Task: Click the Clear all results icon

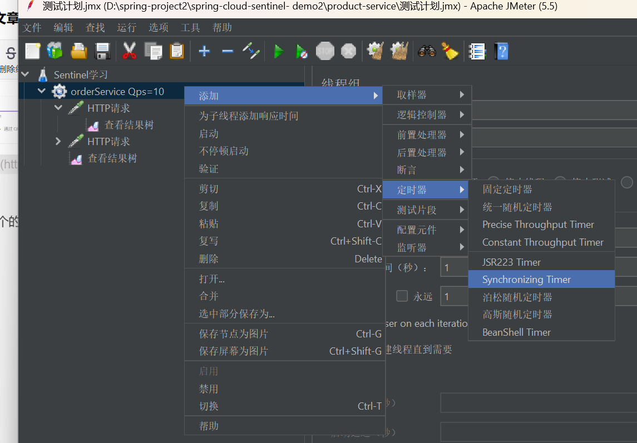Action: point(399,52)
